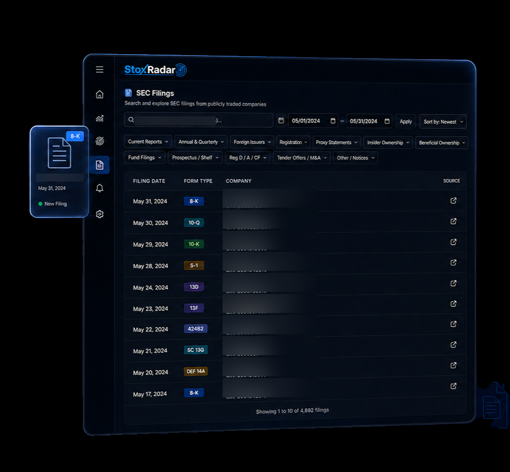Click the 13F form type badge

pyautogui.click(x=194, y=308)
